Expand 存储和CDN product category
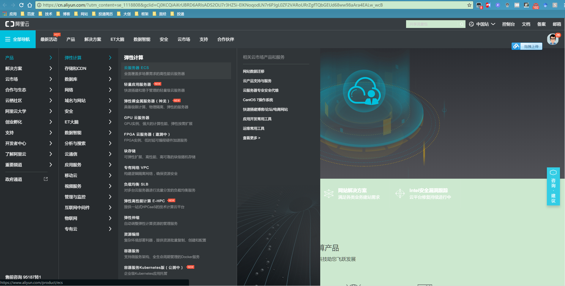The height and width of the screenshot is (286, 565). (88, 68)
